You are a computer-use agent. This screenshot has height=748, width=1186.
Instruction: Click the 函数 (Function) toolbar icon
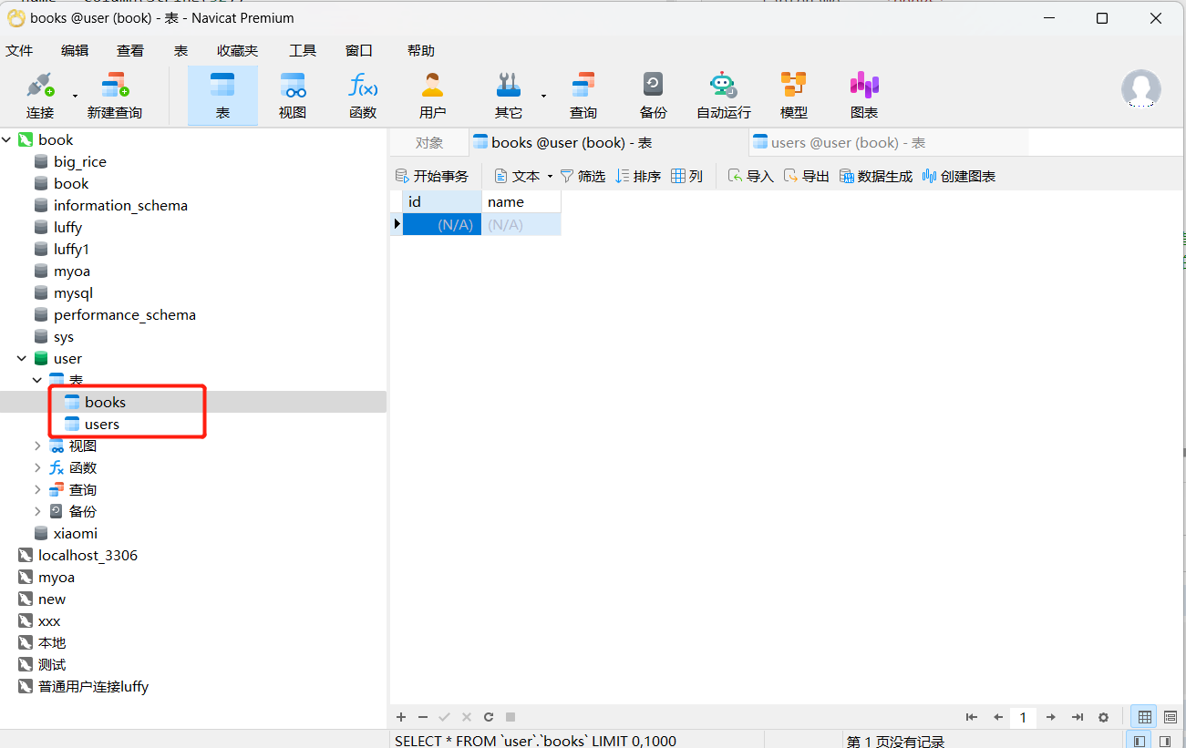pyautogui.click(x=363, y=96)
